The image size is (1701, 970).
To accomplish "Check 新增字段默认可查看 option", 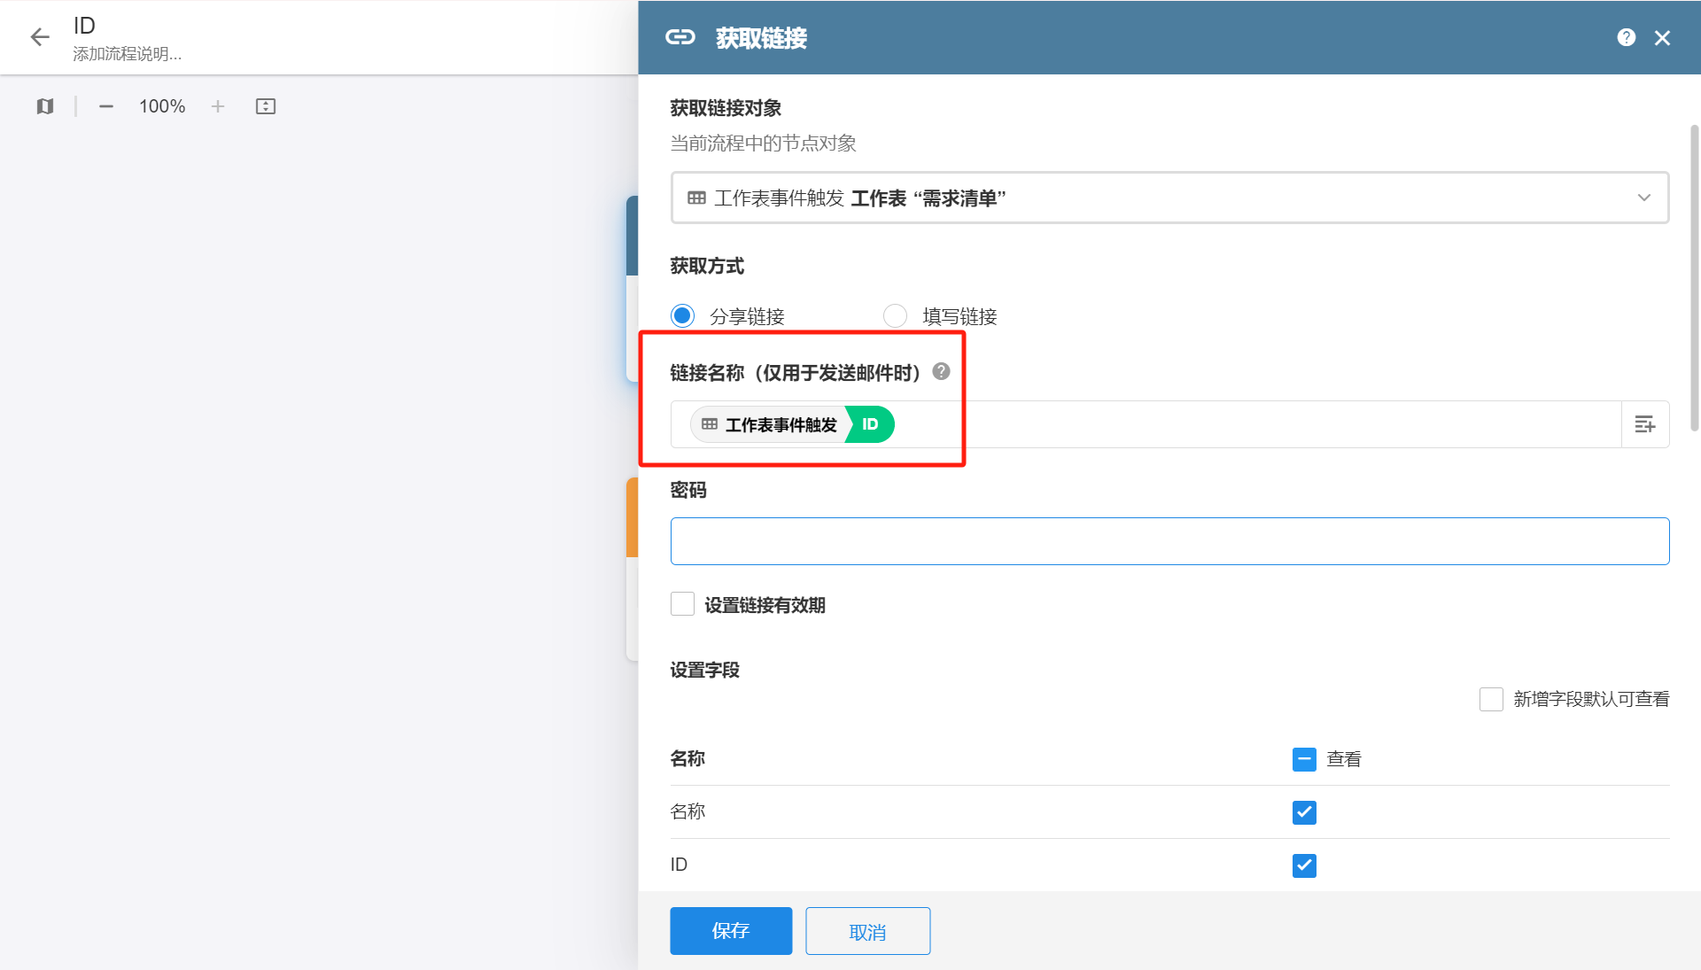I will pyautogui.click(x=1491, y=699).
